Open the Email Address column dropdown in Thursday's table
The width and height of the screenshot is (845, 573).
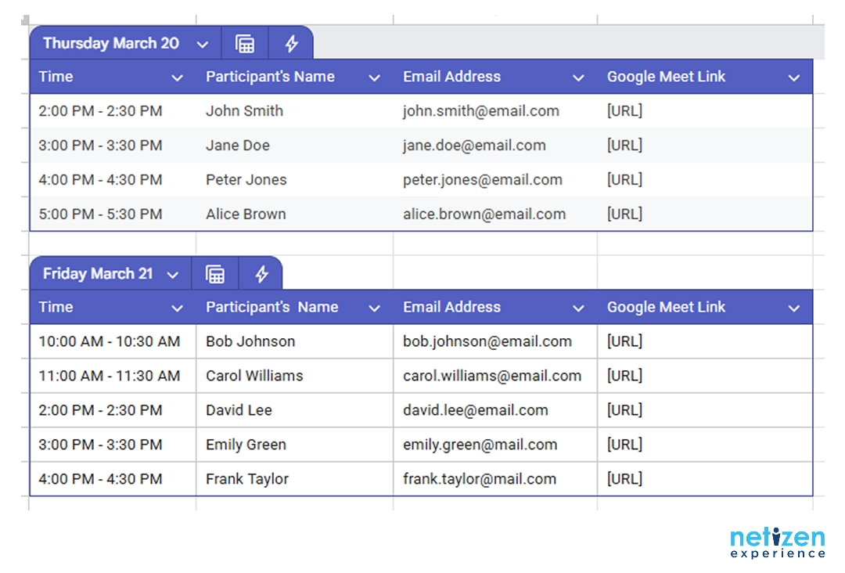(x=578, y=77)
